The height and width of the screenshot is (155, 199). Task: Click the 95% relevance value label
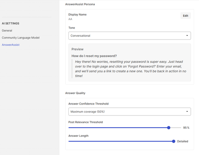pos(186,128)
